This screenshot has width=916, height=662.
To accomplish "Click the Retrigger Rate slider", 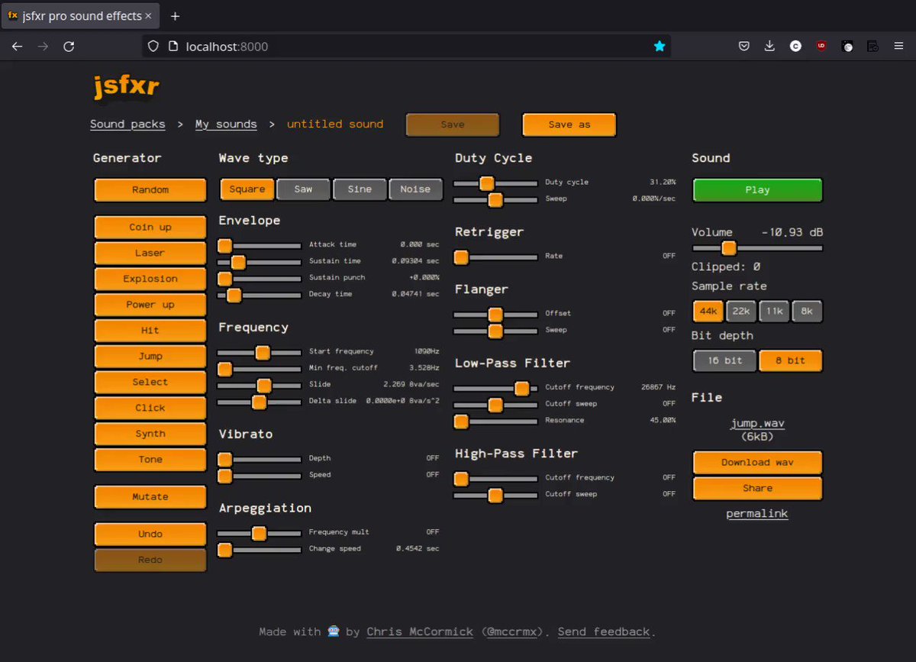I will point(495,257).
